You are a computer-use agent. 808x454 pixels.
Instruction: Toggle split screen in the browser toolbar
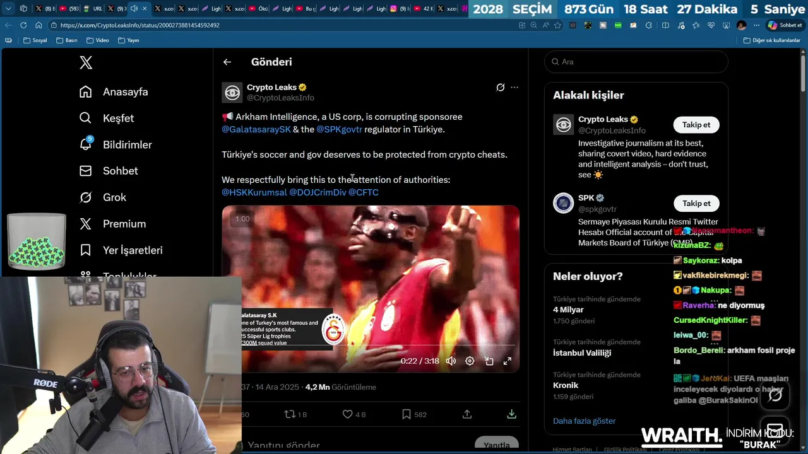click(x=665, y=25)
